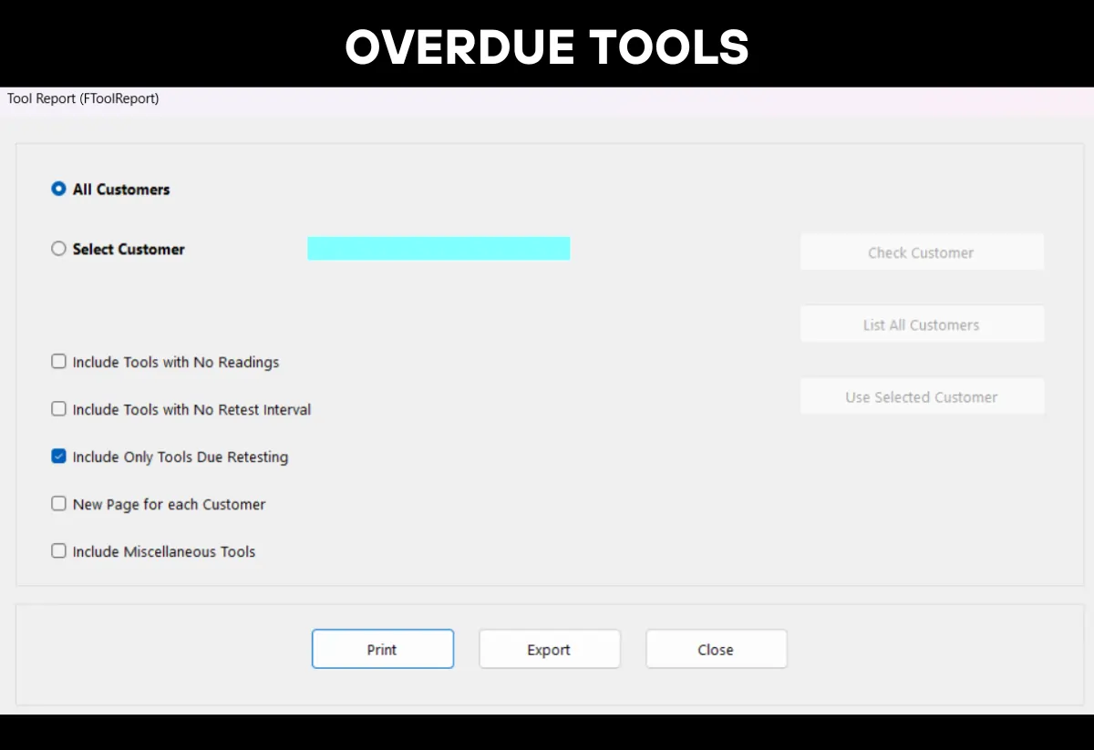Close the Tool Report dialog
This screenshot has width=1094, height=750.
click(716, 649)
